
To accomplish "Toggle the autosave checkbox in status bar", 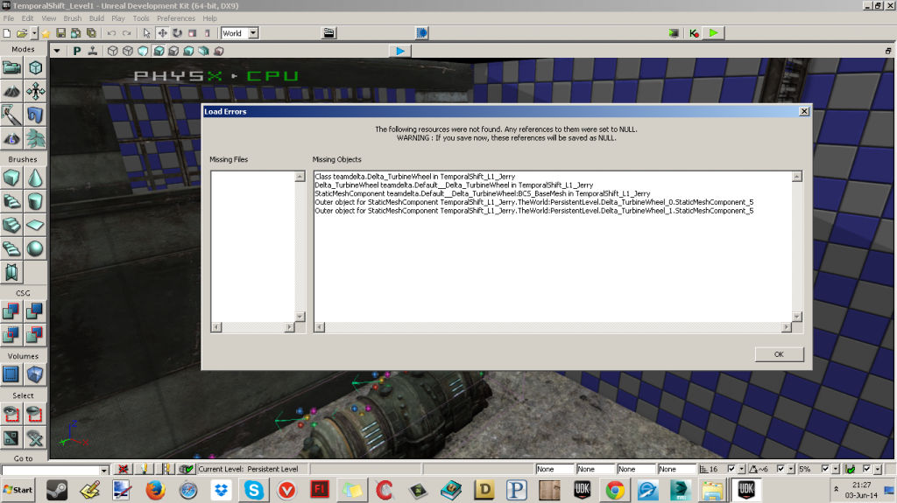I will pos(866,469).
